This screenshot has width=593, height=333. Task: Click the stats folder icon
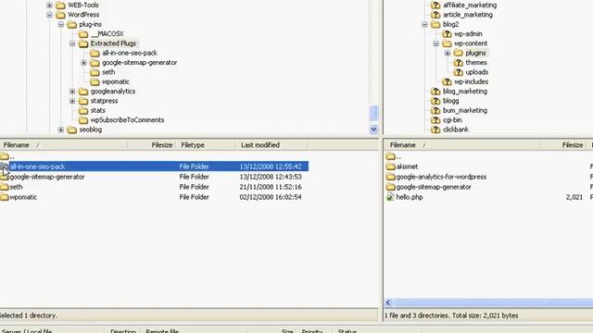click(x=83, y=111)
